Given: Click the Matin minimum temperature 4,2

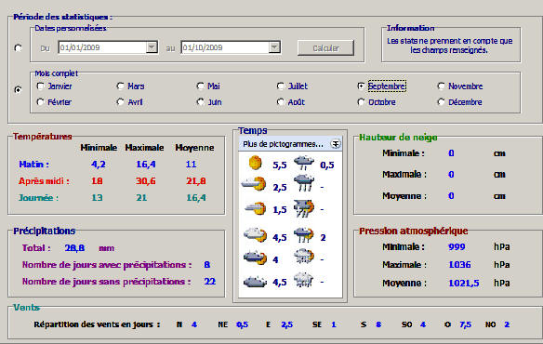Looking at the screenshot, I should 98,165.
